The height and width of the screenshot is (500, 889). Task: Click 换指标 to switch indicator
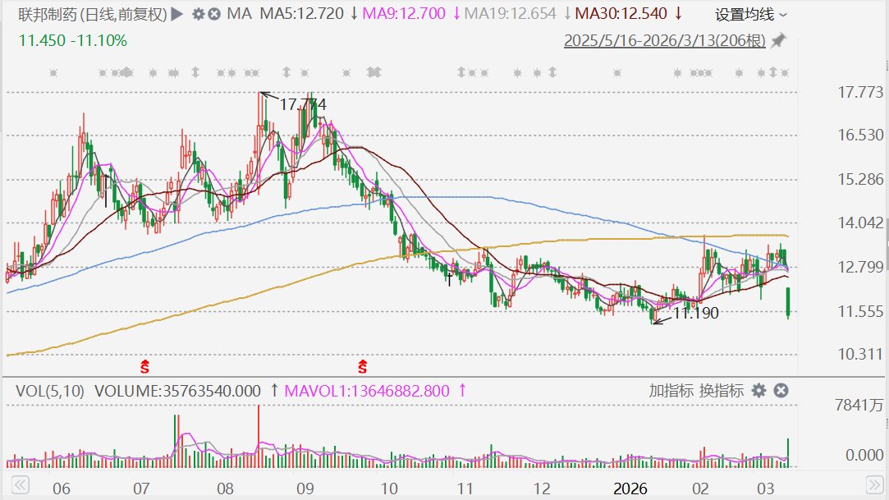point(722,391)
